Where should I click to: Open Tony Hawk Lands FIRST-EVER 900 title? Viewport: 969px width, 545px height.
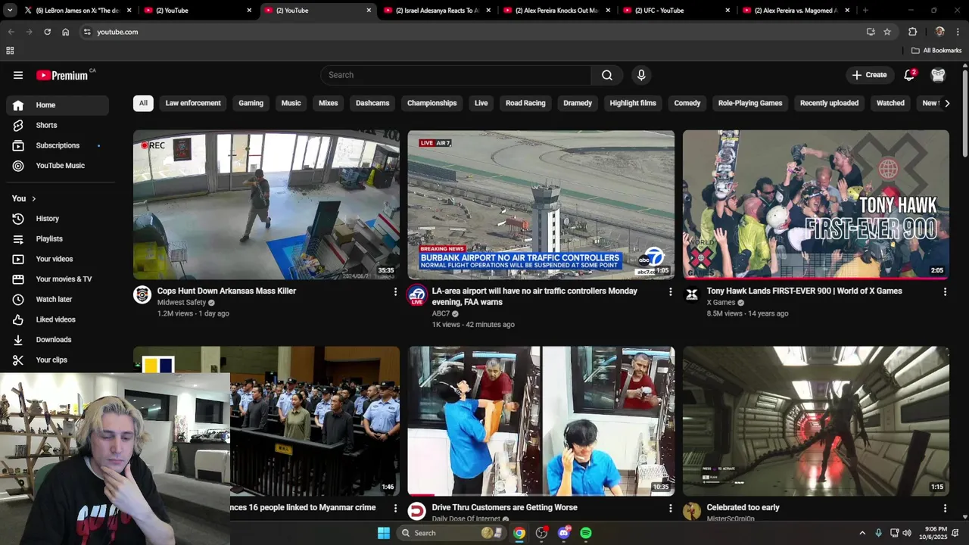tap(804, 291)
